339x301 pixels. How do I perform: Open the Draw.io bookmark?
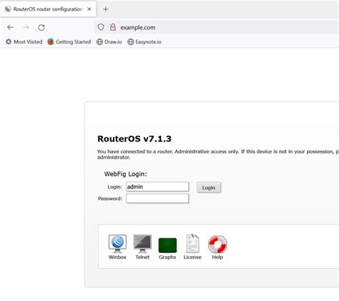109,41
